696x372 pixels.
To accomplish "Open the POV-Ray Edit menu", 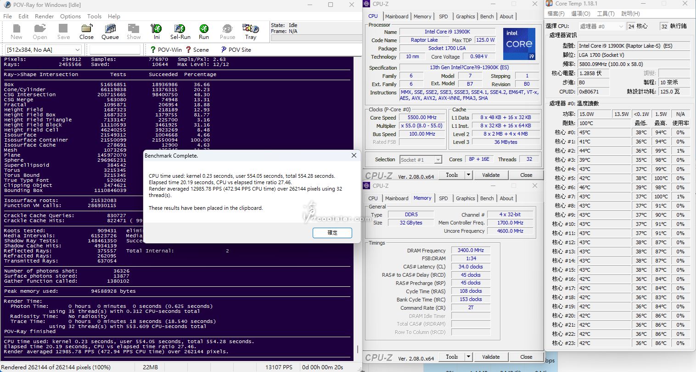I will (23, 16).
